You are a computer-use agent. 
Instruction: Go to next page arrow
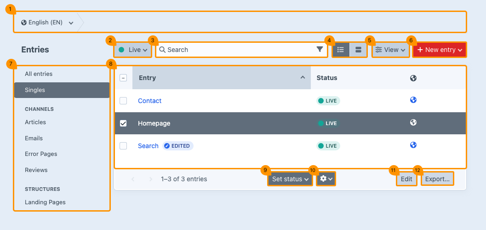150,179
